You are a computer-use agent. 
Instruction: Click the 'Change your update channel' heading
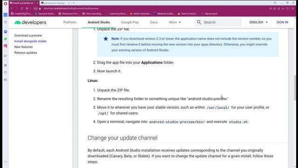tap(122, 138)
